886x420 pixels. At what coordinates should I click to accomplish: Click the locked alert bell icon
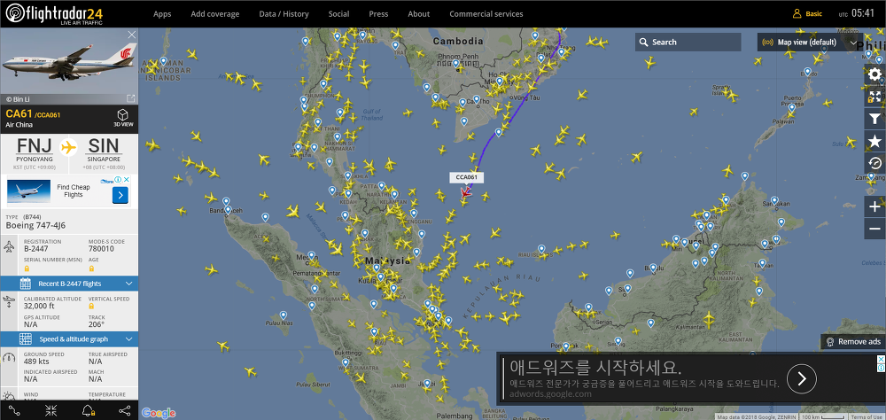click(88, 411)
